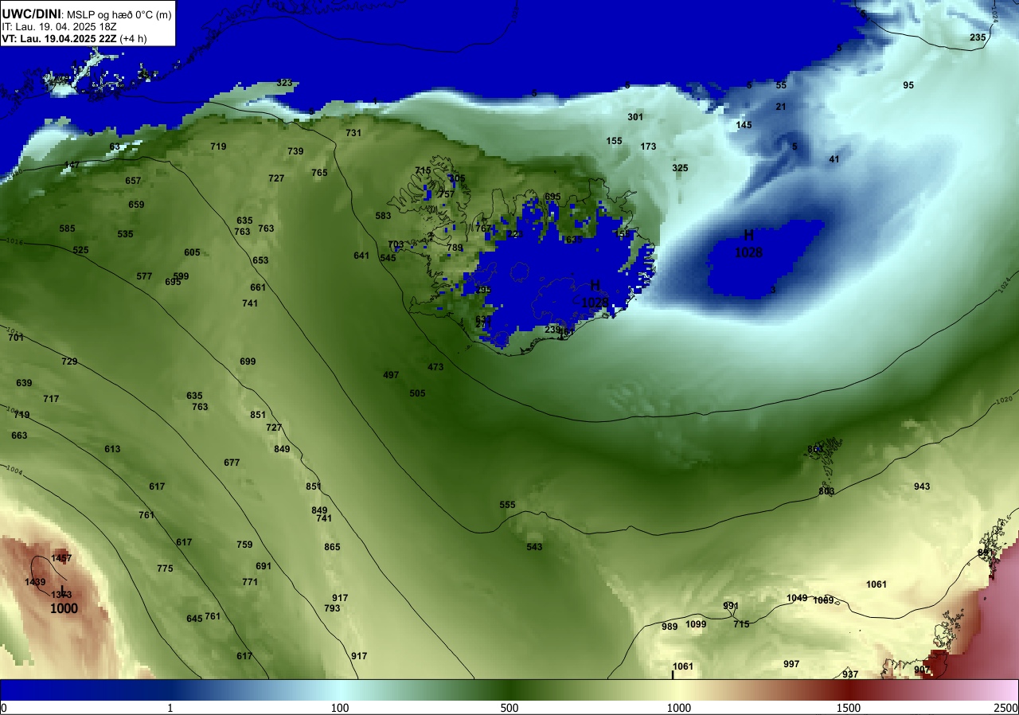Click the height value 765

(x=319, y=173)
